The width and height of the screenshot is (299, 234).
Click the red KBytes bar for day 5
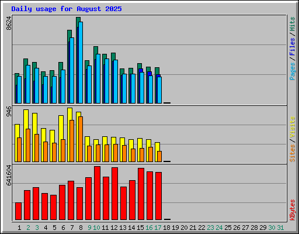point(54,208)
